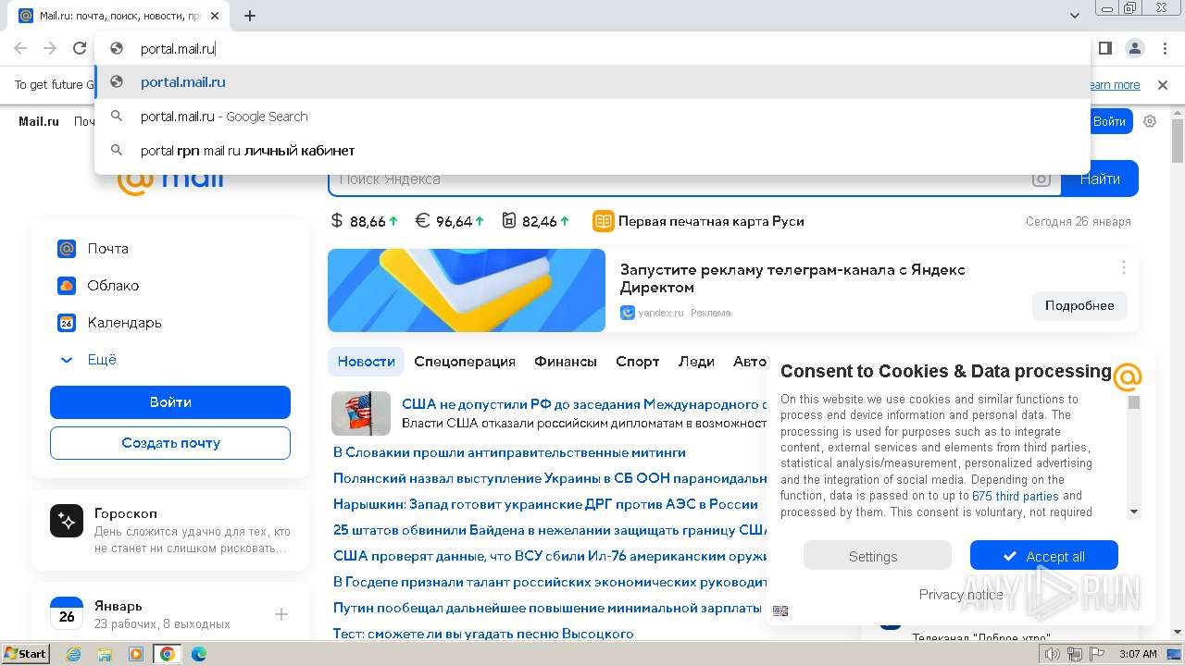
Task: Open File Explorer folder in taskbar
Action: tap(105, 654)
